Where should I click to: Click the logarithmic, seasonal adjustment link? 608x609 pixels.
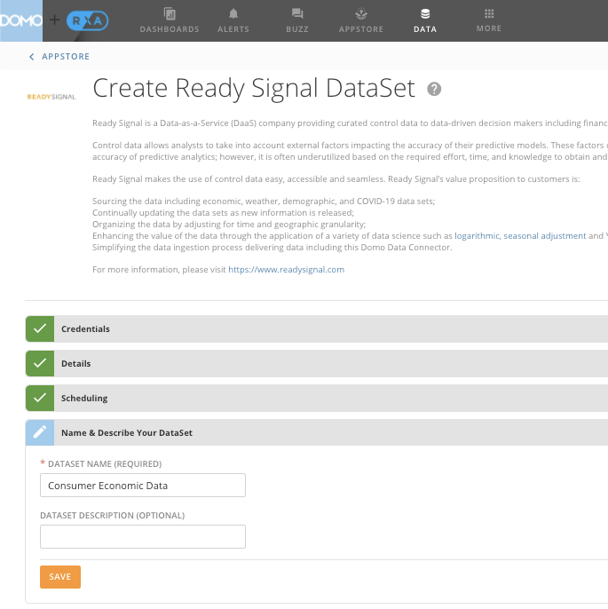[x=520, y=236]
